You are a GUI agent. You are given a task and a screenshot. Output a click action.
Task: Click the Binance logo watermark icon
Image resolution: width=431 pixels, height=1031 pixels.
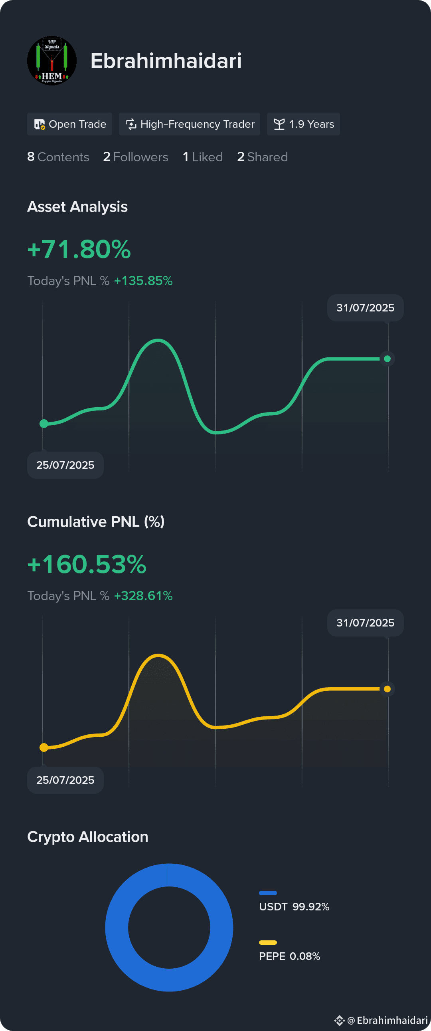coord(339,1020)
